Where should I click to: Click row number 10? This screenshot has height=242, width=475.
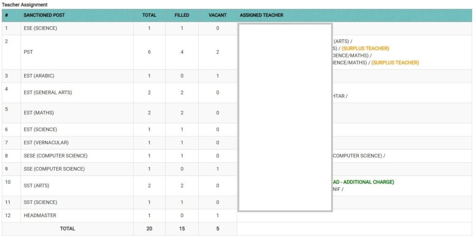coord(7,182)
